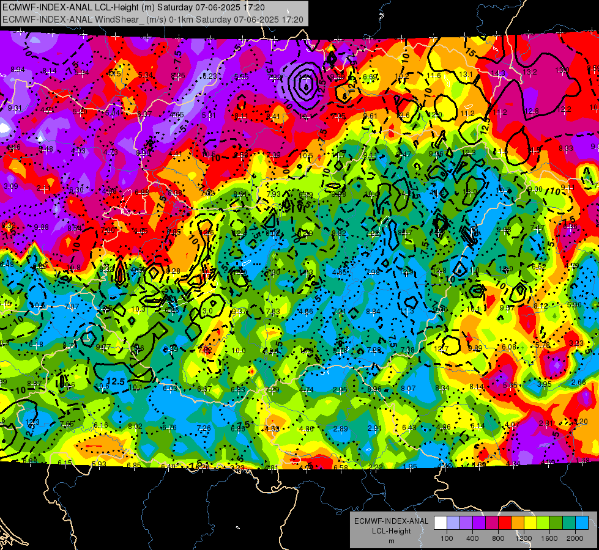Image resolution: width=599 pixels, height=550 pixels.
Task: Click the medium purple legend swatch left of 400
Action: point(466,523)
